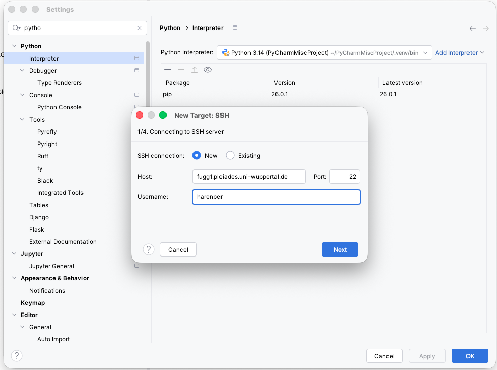Click the Apply button
The height and width of the screenshot is (370, 497).
pyautogui.click(x=427, y=356)
